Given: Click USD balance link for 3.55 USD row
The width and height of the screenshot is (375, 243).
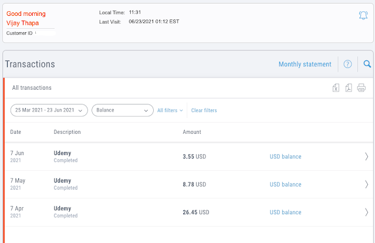Looking at the screenshot, I should click(x=286, y=157).
